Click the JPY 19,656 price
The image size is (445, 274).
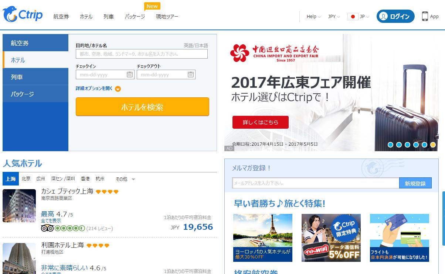point(192,227)
